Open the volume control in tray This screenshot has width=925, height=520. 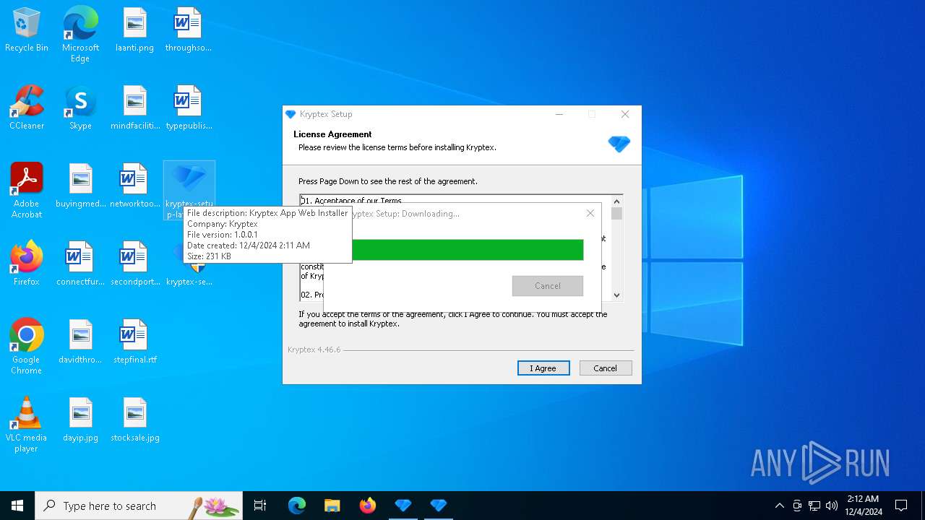[832, 506]
